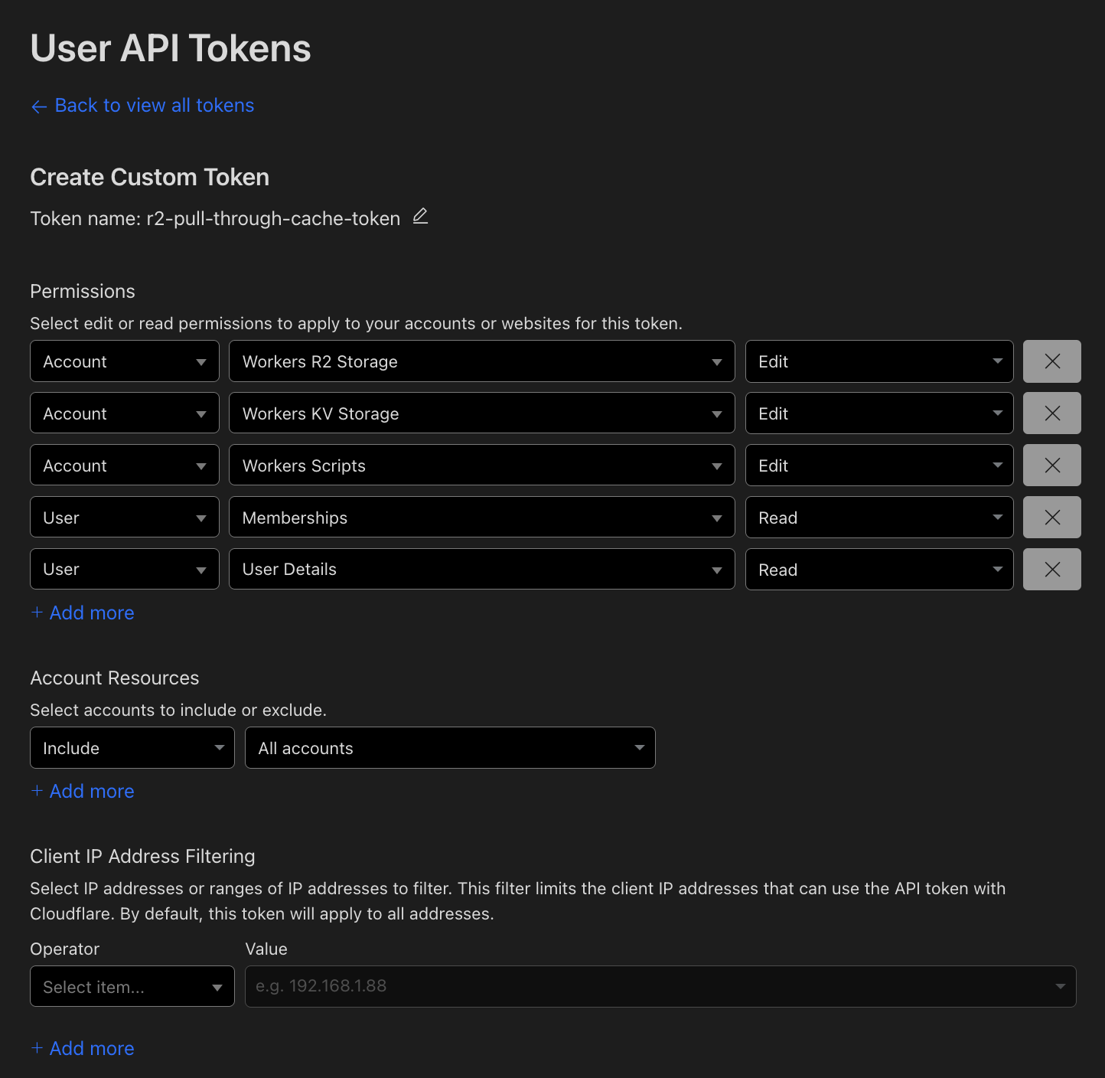Open the Include/exclude account resources dropdown
Image resolution: width=1105 pixels, height=1078 pixels.
tap(132, 748)
